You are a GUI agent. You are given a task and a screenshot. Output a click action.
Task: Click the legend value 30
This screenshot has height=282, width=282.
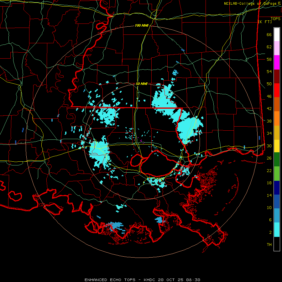[269, 146]
